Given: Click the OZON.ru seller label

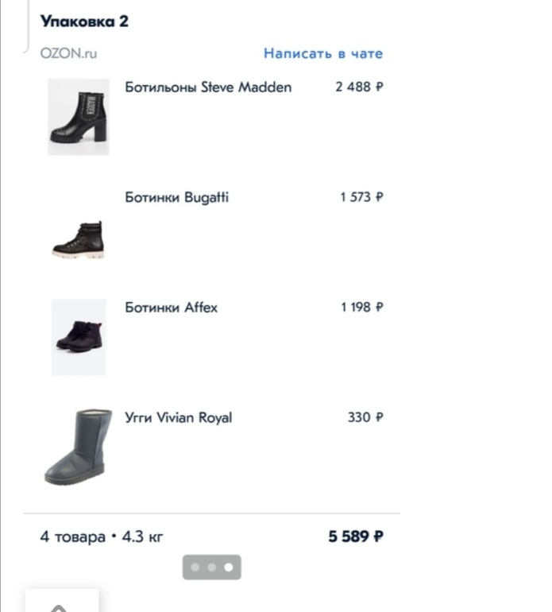Looking at the screenshot, I should coord(68,54).
